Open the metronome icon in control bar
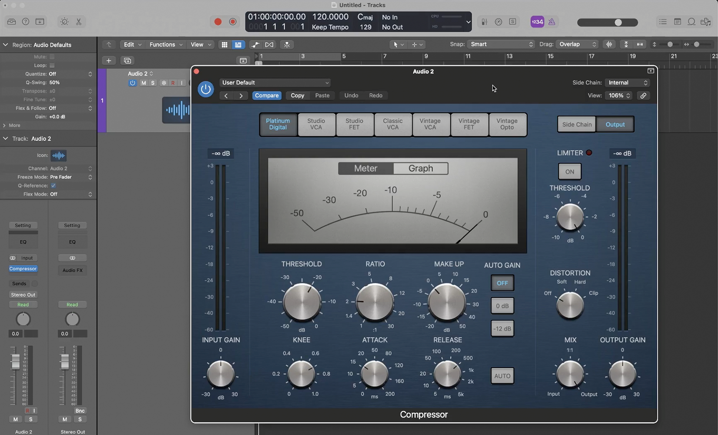Screen dimensions: 718x435 click(551, 22)
